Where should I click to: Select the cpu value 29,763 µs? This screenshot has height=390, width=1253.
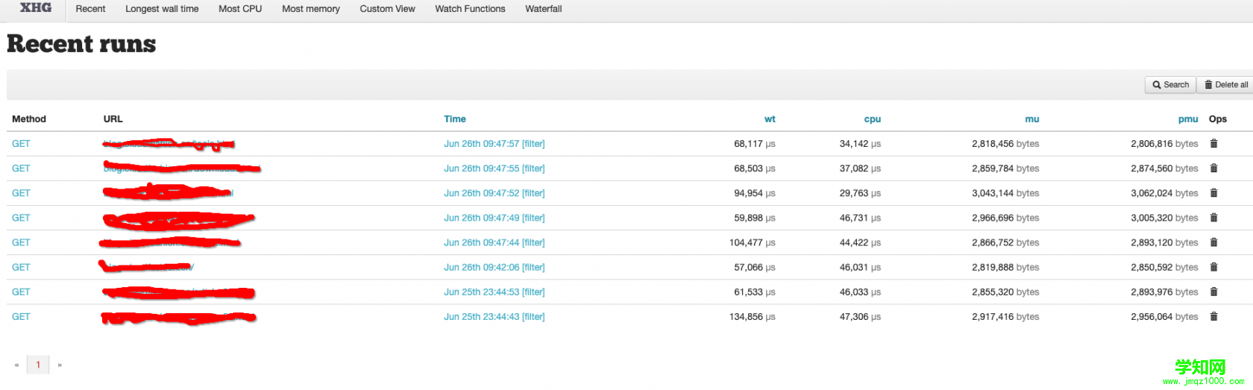click(x=860, y=192)
